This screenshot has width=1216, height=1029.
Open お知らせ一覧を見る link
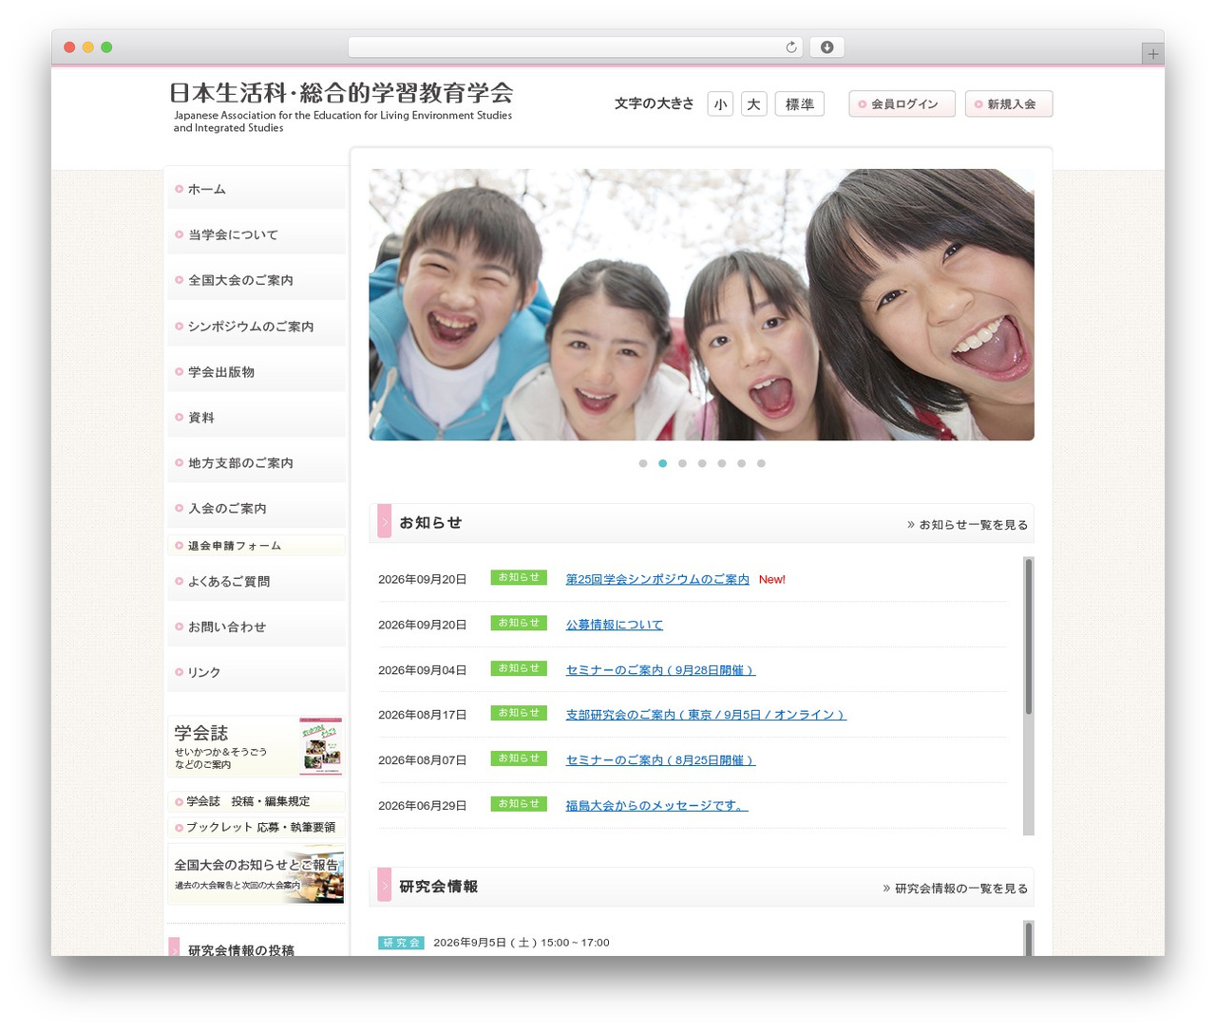(967, 525)
